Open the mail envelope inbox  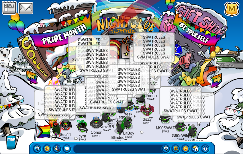[26, 8]
